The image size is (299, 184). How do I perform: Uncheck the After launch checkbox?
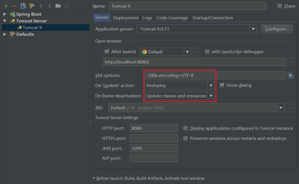point(107,51)
